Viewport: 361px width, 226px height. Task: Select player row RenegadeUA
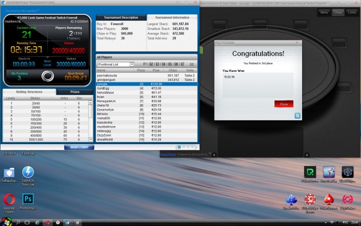coord(147,101)
